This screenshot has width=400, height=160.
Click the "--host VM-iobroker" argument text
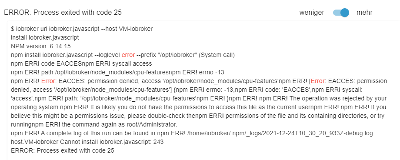click(x=127, y=29)
